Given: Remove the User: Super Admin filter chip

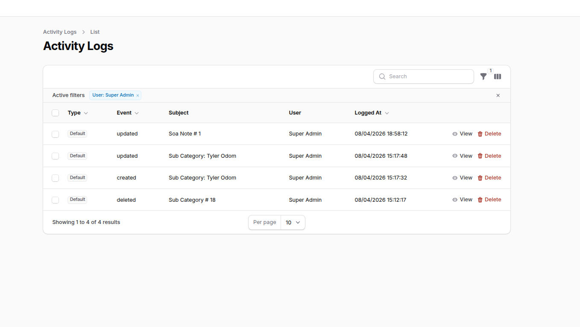Looking at the screenshot, I should coord(137,95).
